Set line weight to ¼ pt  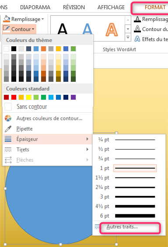click(129, 139)
